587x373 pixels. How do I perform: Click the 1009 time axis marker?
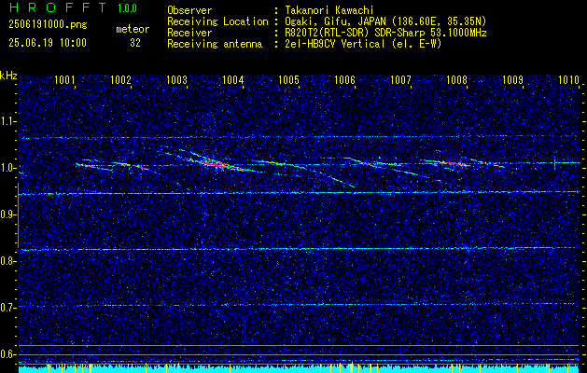tap(513, 79)
